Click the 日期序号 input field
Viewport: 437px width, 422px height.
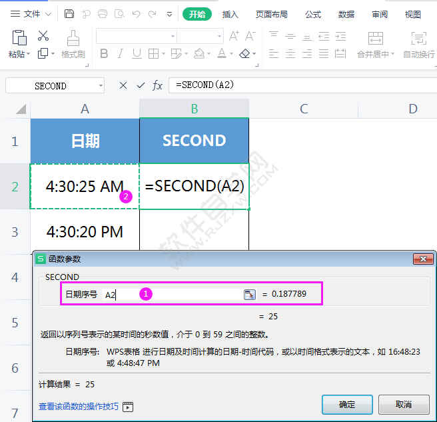click(x=173, y=294)
